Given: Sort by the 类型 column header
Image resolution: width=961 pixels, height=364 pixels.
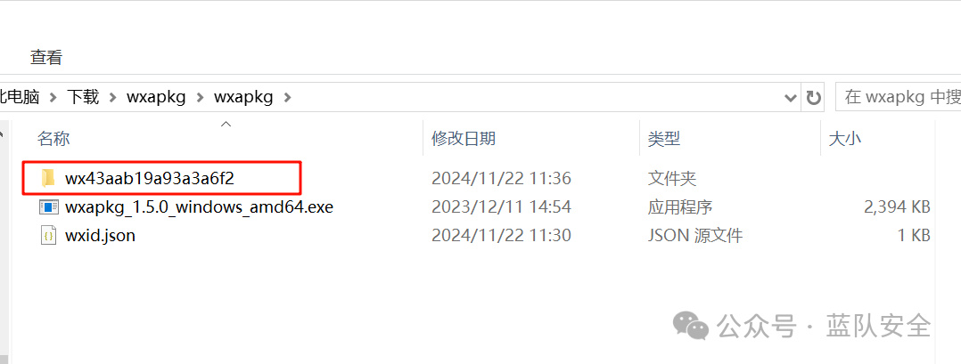Looking at the screenshot, I should coord(664,139).
